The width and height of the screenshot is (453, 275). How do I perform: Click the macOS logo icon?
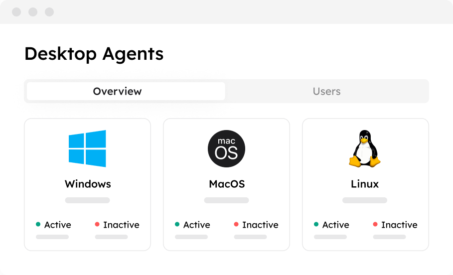[x=226, y=148]
